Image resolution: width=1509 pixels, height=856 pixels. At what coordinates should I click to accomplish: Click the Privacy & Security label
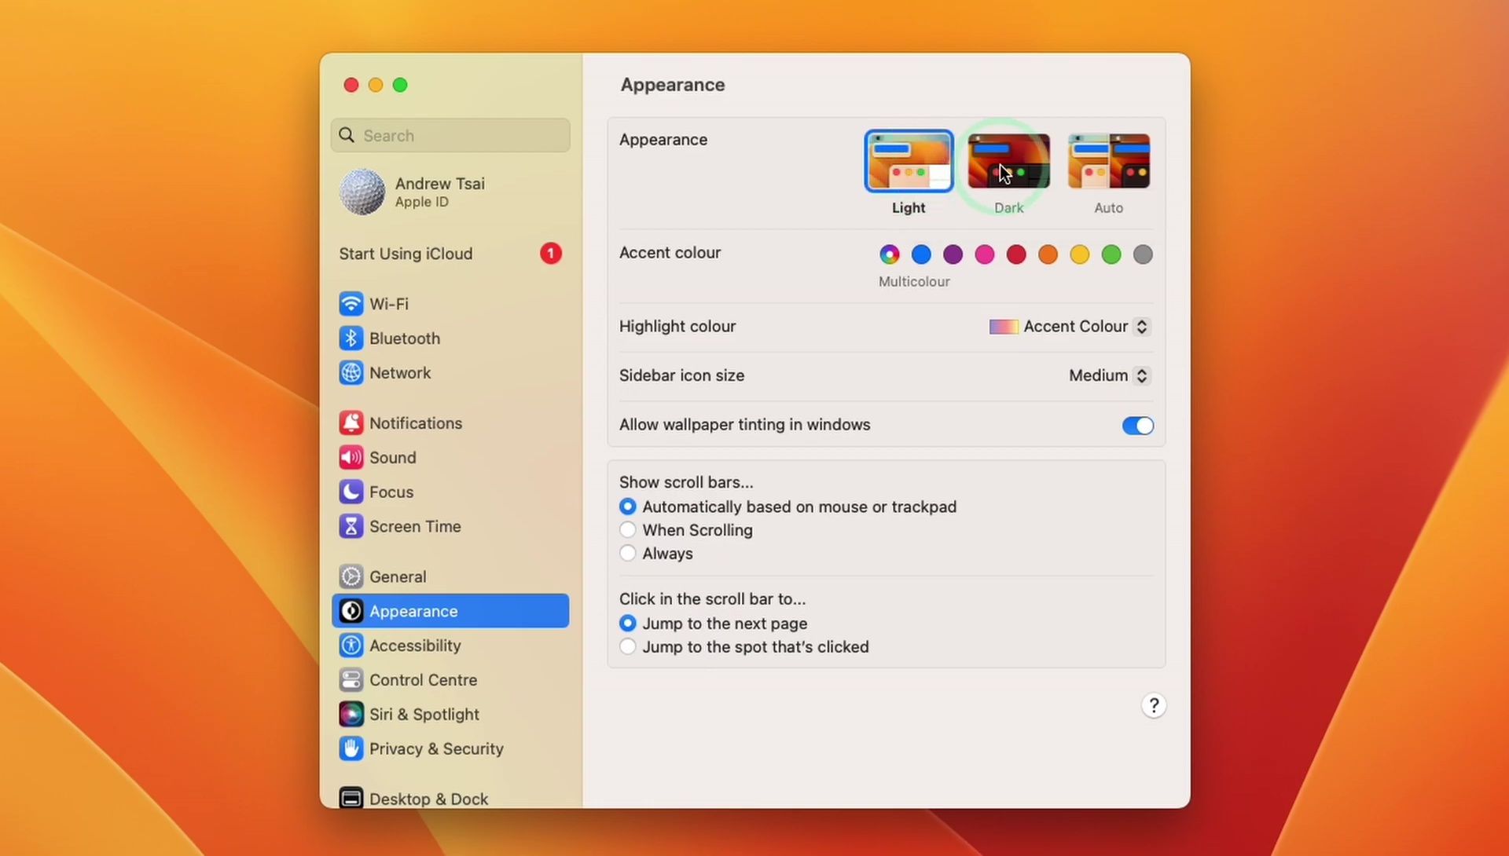click(436, 749)
